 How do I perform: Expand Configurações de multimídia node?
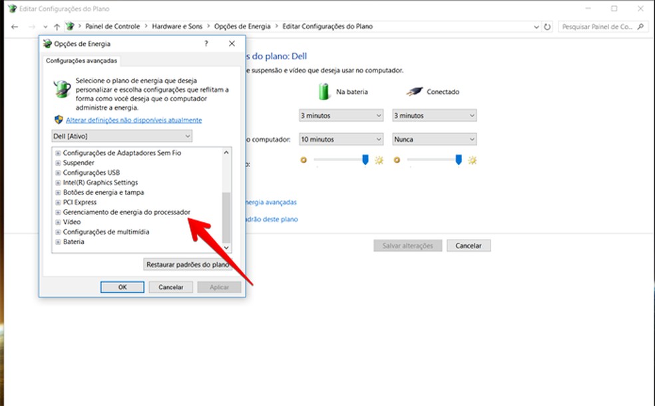[58, 232]
